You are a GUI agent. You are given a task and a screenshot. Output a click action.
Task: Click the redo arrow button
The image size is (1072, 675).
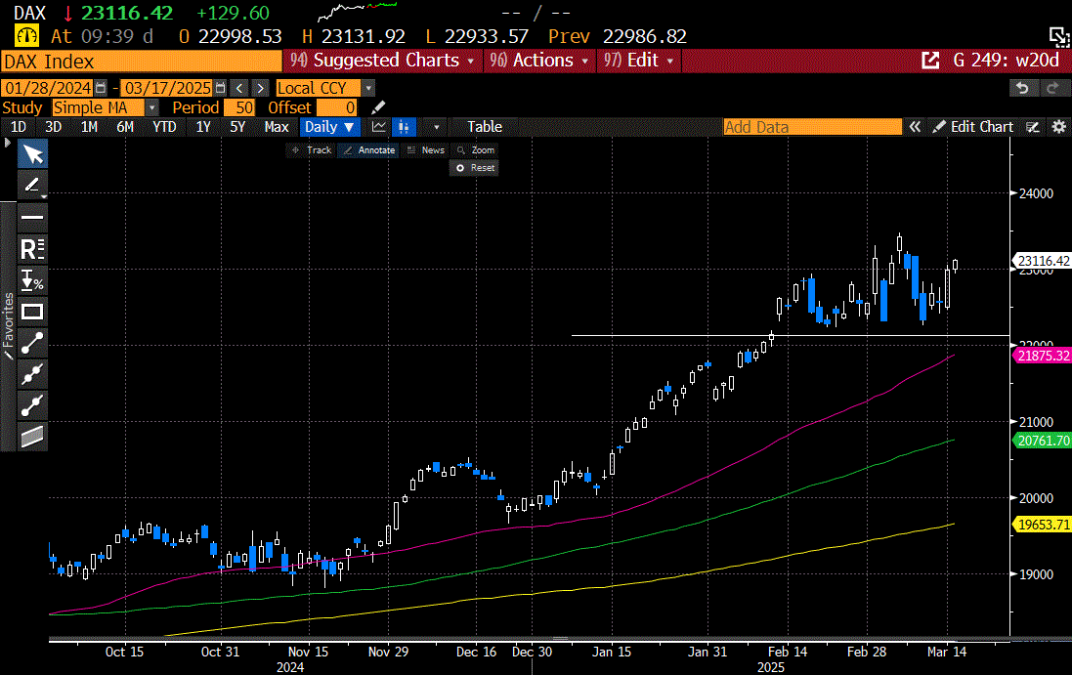(1052, 88)
